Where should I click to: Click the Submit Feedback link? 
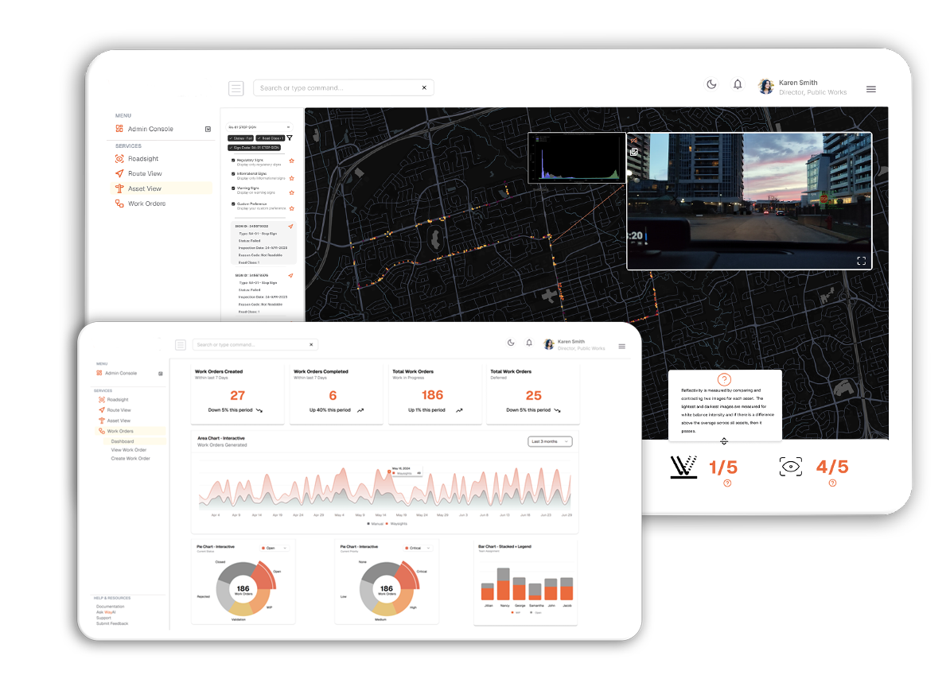[112, 623]
